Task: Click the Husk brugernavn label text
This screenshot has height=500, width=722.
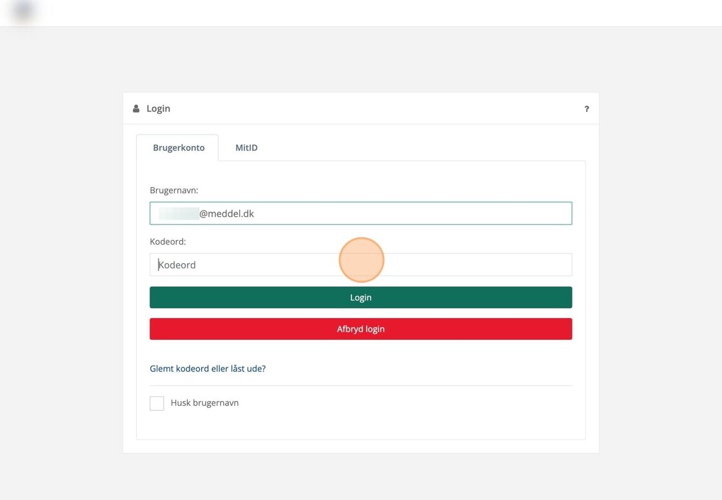Action: (x=204, y=403)
